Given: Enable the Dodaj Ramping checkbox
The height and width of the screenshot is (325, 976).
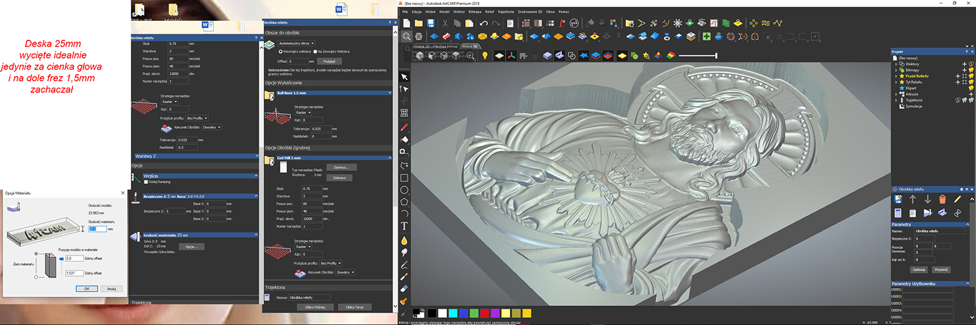Looking at the screenshot, I should pos(146,181).
